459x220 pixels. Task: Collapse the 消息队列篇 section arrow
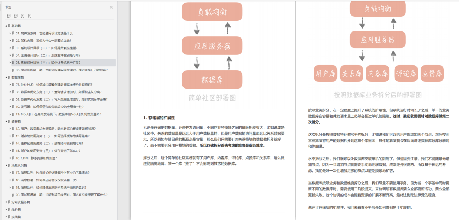(6, 166)
